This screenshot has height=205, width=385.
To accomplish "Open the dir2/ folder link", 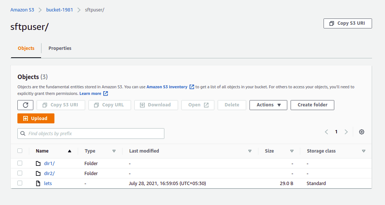I will coord(49,173).
